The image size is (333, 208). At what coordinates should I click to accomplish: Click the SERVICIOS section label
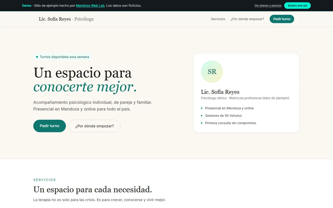click(x=44, y=180)
